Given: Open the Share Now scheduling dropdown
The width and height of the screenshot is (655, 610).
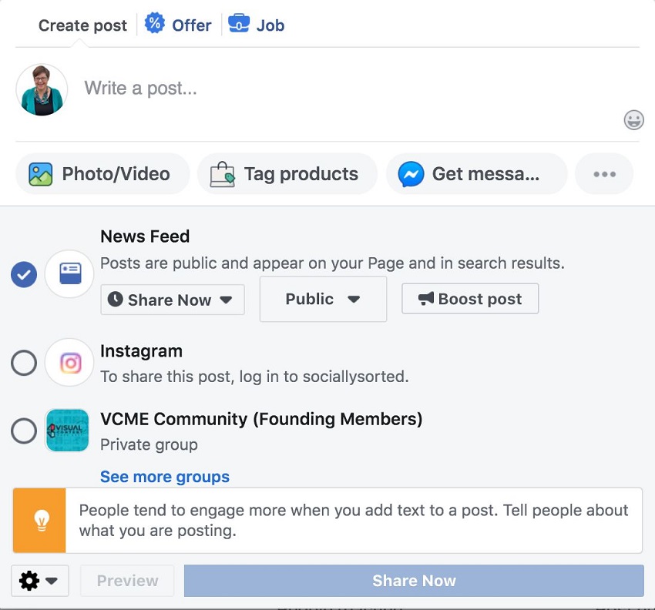Looking at the screenshot, I should click(172, 300).
